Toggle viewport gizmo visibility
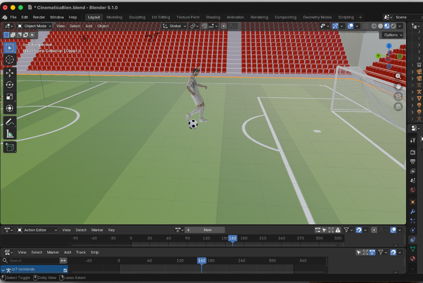This screenshot has height=283, width=423. (335, 26)
